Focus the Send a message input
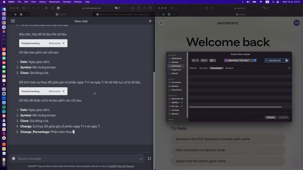The height and width of the screenshot is (170, 303). pyautogui.click(x=77, y=159)
